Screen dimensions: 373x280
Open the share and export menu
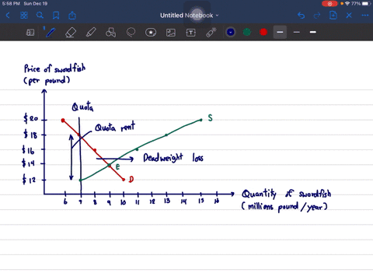[72, 16]
